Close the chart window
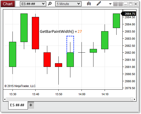Viewport: 141px width, 114px height. pyautogui.click(x=136, y=4)
